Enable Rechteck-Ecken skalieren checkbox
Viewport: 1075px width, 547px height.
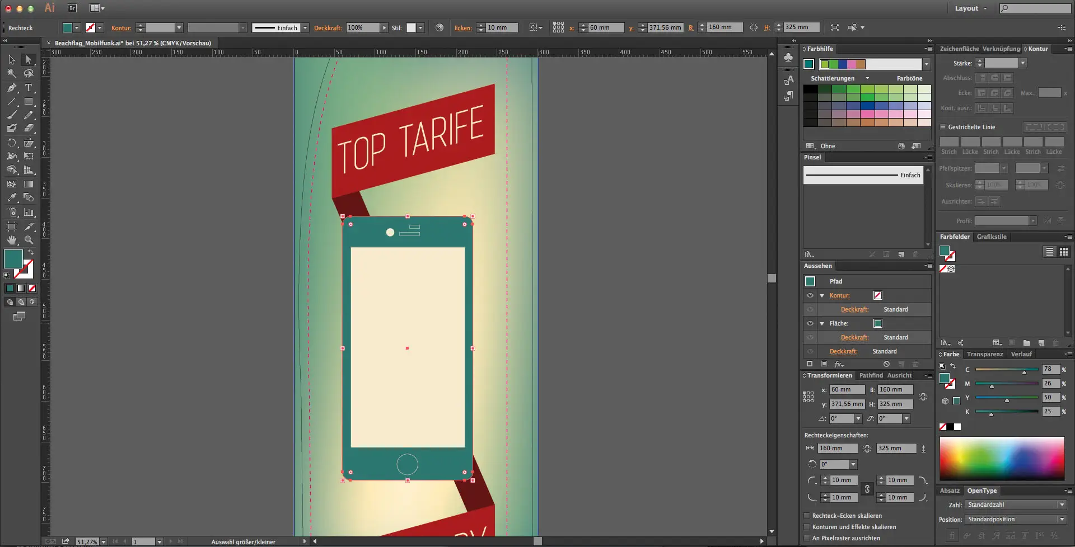[807, 516]
